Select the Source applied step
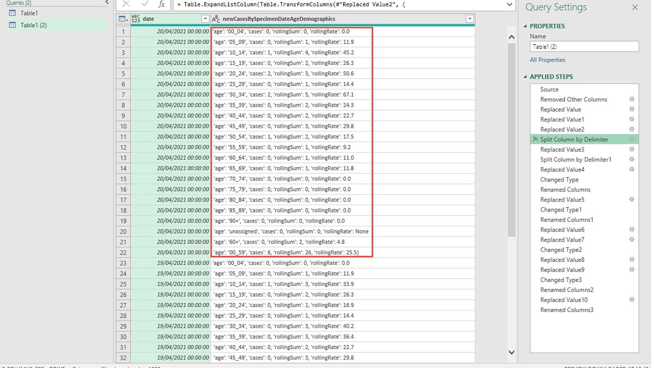The width and height of the screenshot is (654, 368). click(549, 89)
